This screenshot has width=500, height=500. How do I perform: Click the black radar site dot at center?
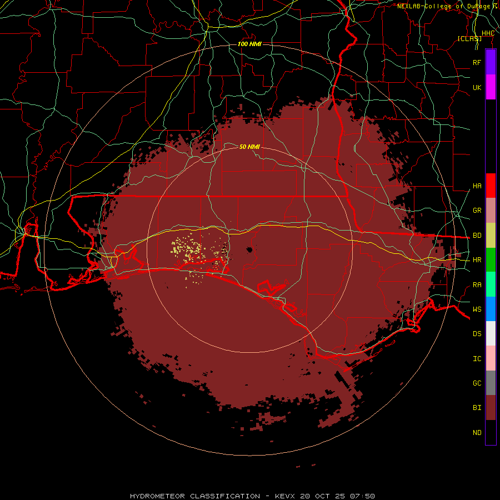(249, 249)
